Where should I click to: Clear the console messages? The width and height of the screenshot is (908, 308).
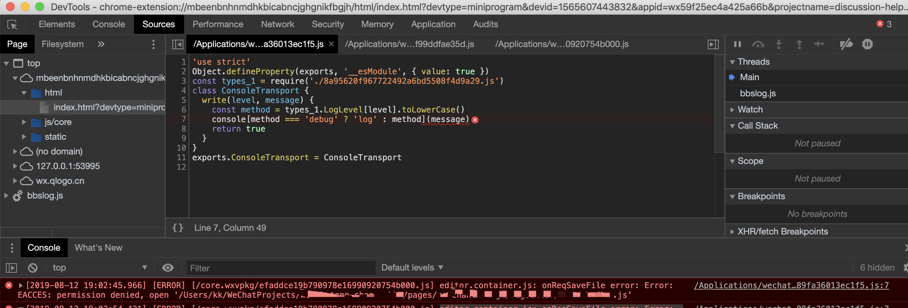click(33, 268)
